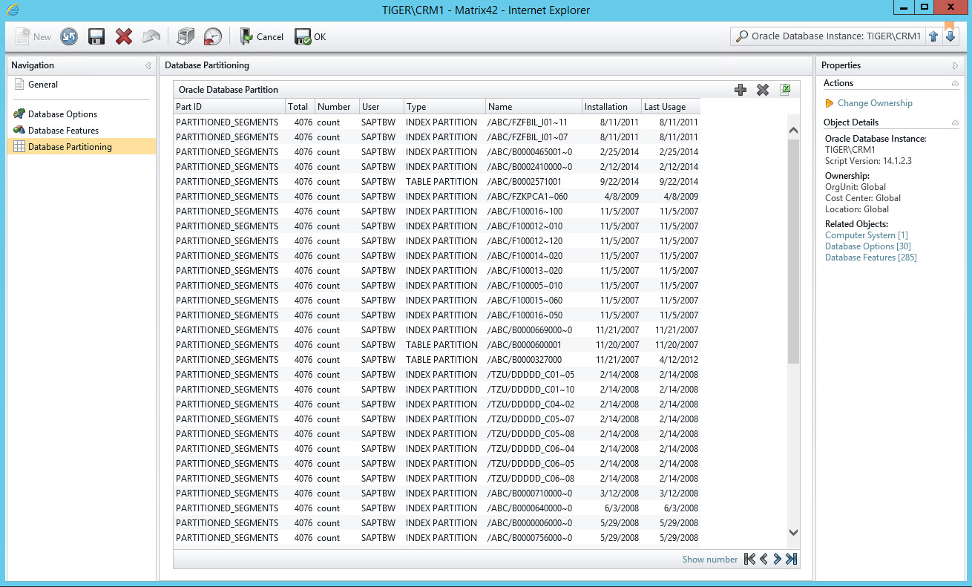This screenshot has width=972, height=587.
Task: Click the Print icon in toolbar
Action: pos(185,36)
